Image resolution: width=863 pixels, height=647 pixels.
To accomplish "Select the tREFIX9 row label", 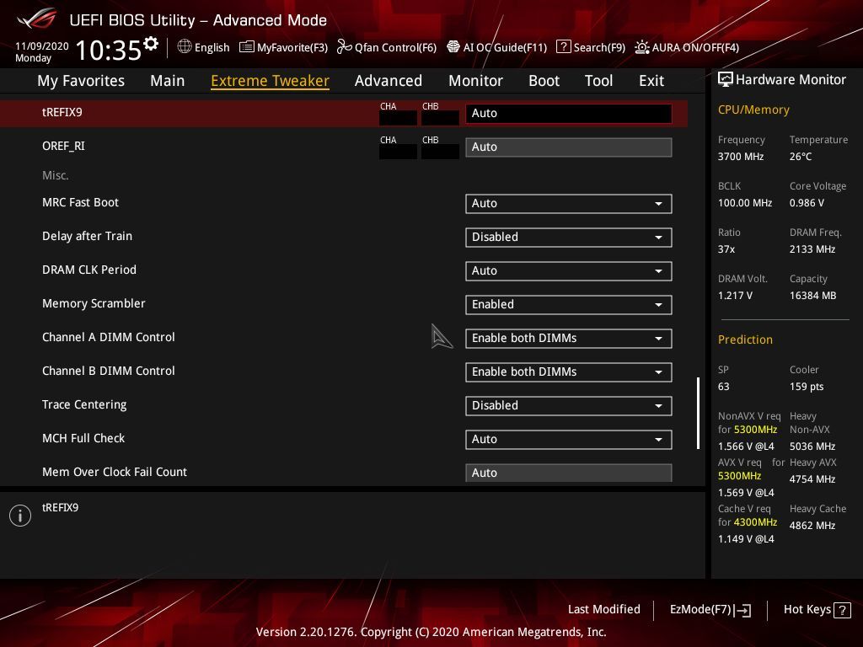I will pos(62,112).
